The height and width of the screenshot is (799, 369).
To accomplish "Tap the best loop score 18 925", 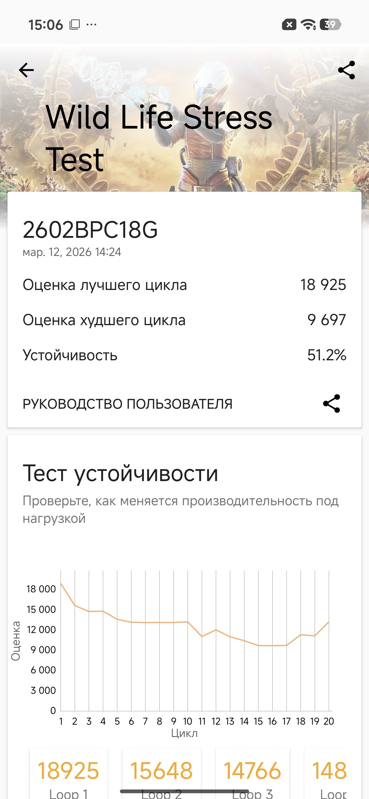I will click(323, 285).
